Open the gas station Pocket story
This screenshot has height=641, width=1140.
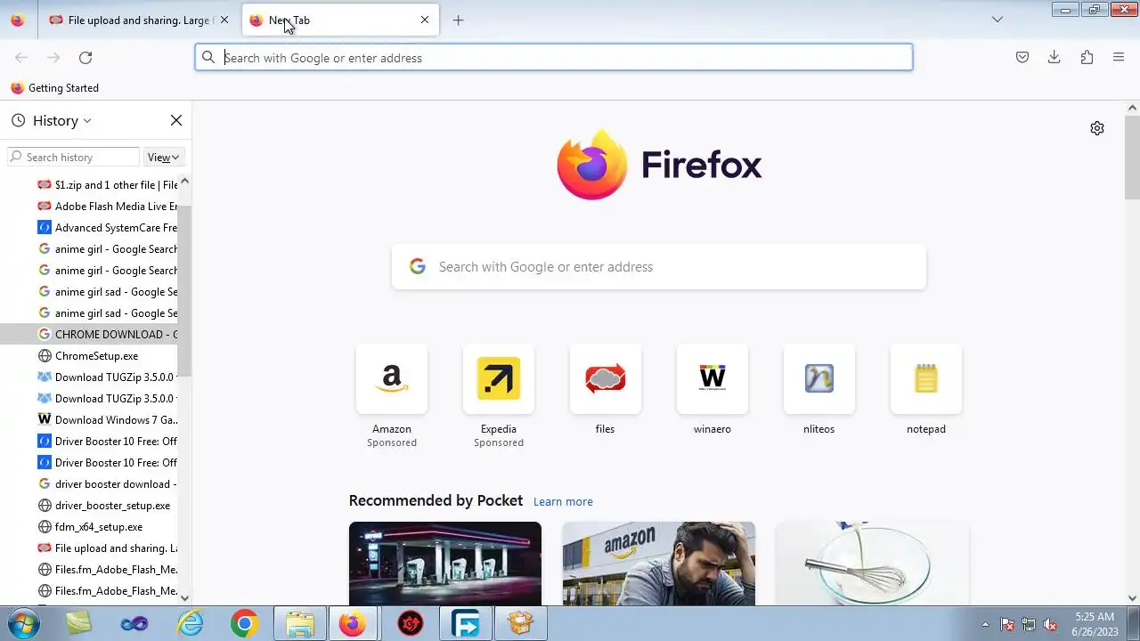[445, 564]
